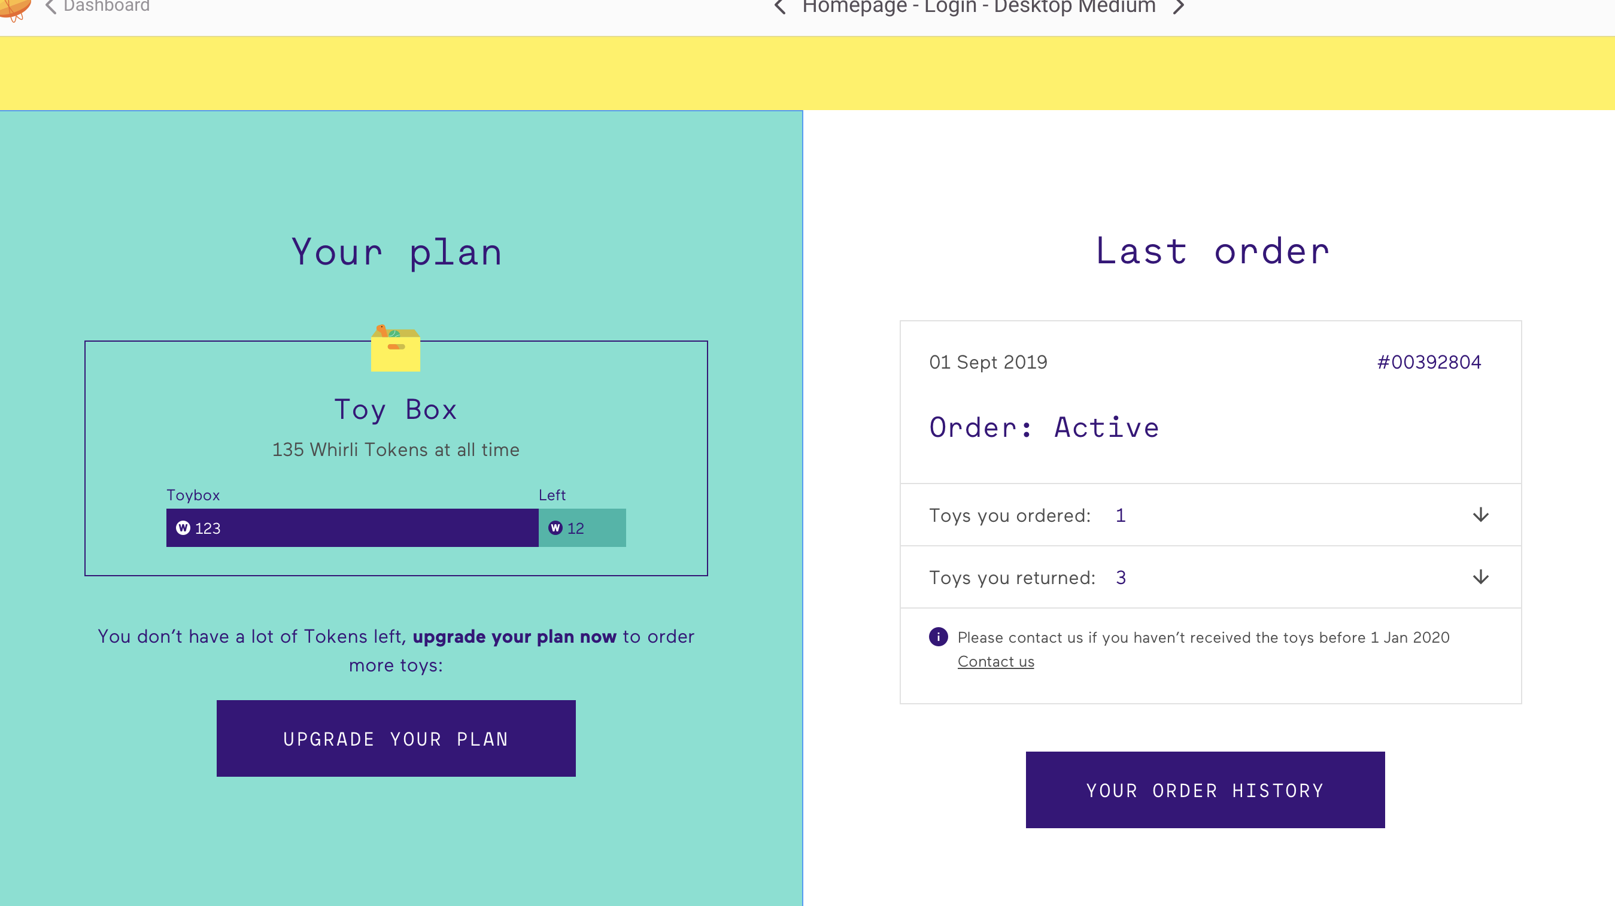Open order number #00392804
The width and height of the screenshot is (1615, 906).
(1429, 362)
